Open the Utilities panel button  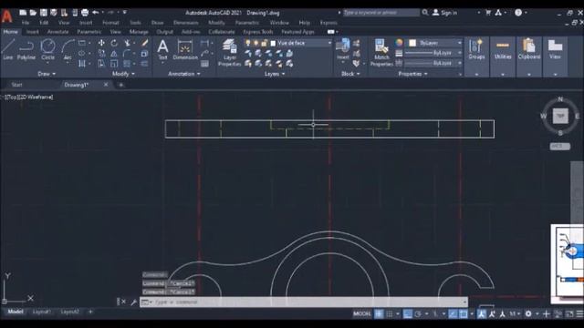(x=503, y=50)
